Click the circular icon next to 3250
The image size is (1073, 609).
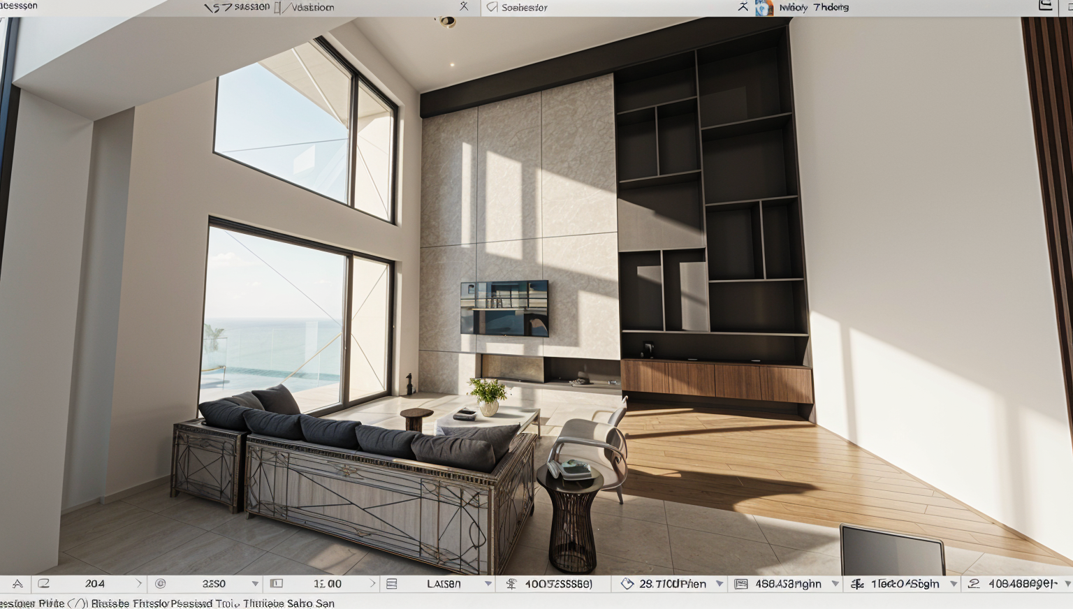click(161, 584)
